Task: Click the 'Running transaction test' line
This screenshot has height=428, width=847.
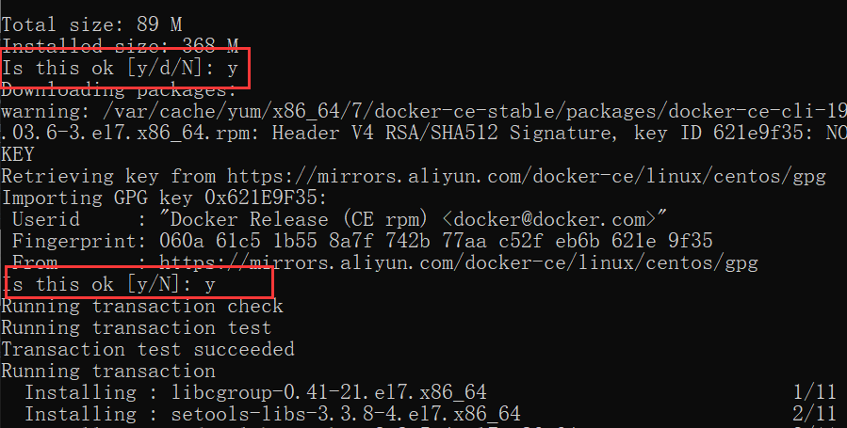Action: click(136, 327)
